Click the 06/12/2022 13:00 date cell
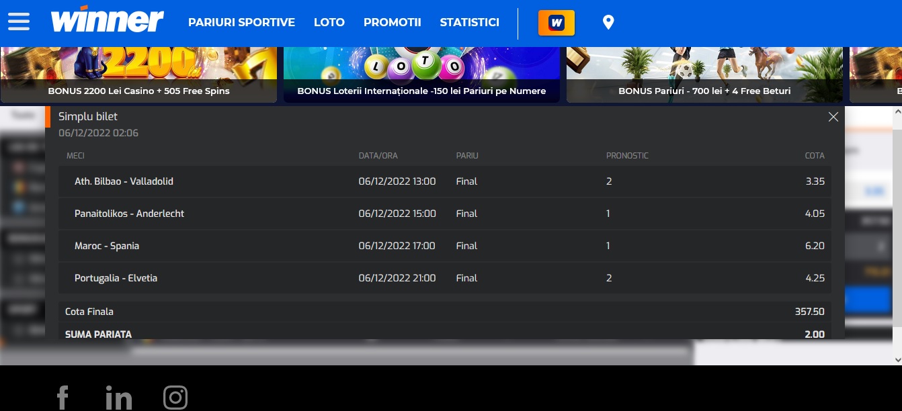The image size is (902, 411). click(397, 181)
